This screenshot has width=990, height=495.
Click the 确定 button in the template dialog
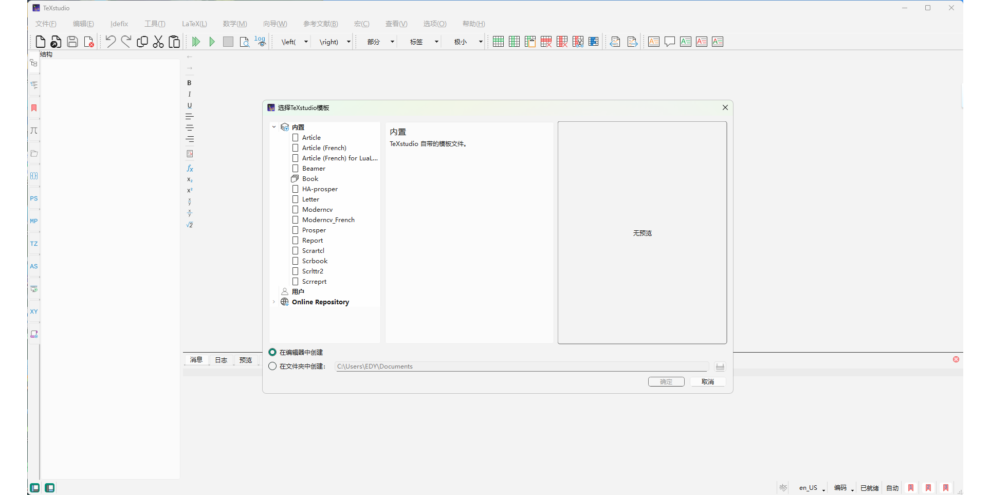(x=666, y=381)
